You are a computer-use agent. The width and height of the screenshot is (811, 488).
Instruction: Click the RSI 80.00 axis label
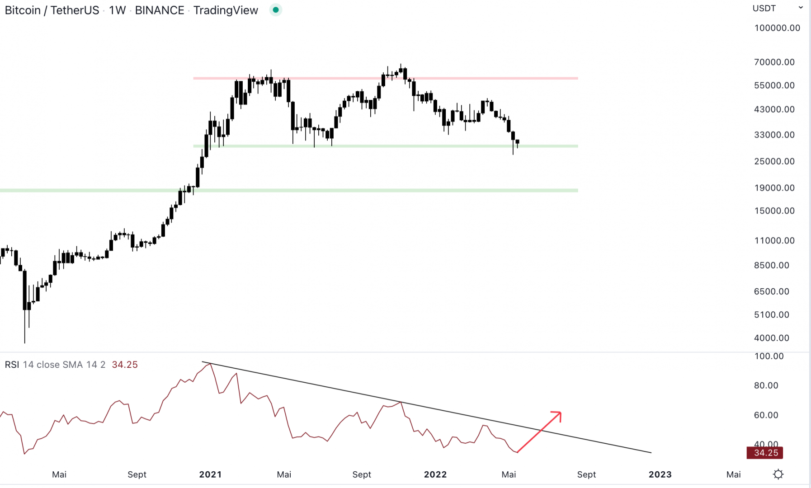click(x=766, y=385)
